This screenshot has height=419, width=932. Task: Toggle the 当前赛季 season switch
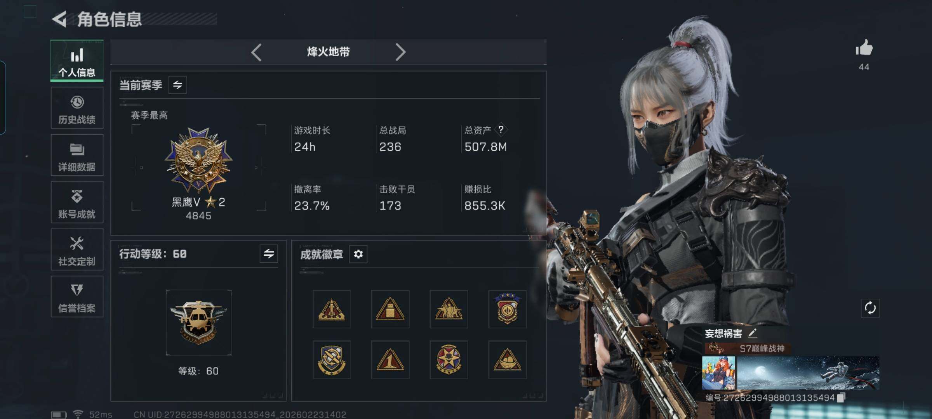pyautogui.click(x=177, y=85)
